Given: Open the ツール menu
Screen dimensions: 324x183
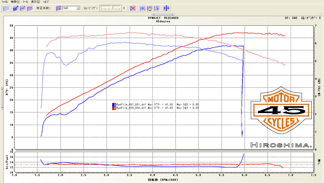Looking at the screenshot, I should pos(25,2).
